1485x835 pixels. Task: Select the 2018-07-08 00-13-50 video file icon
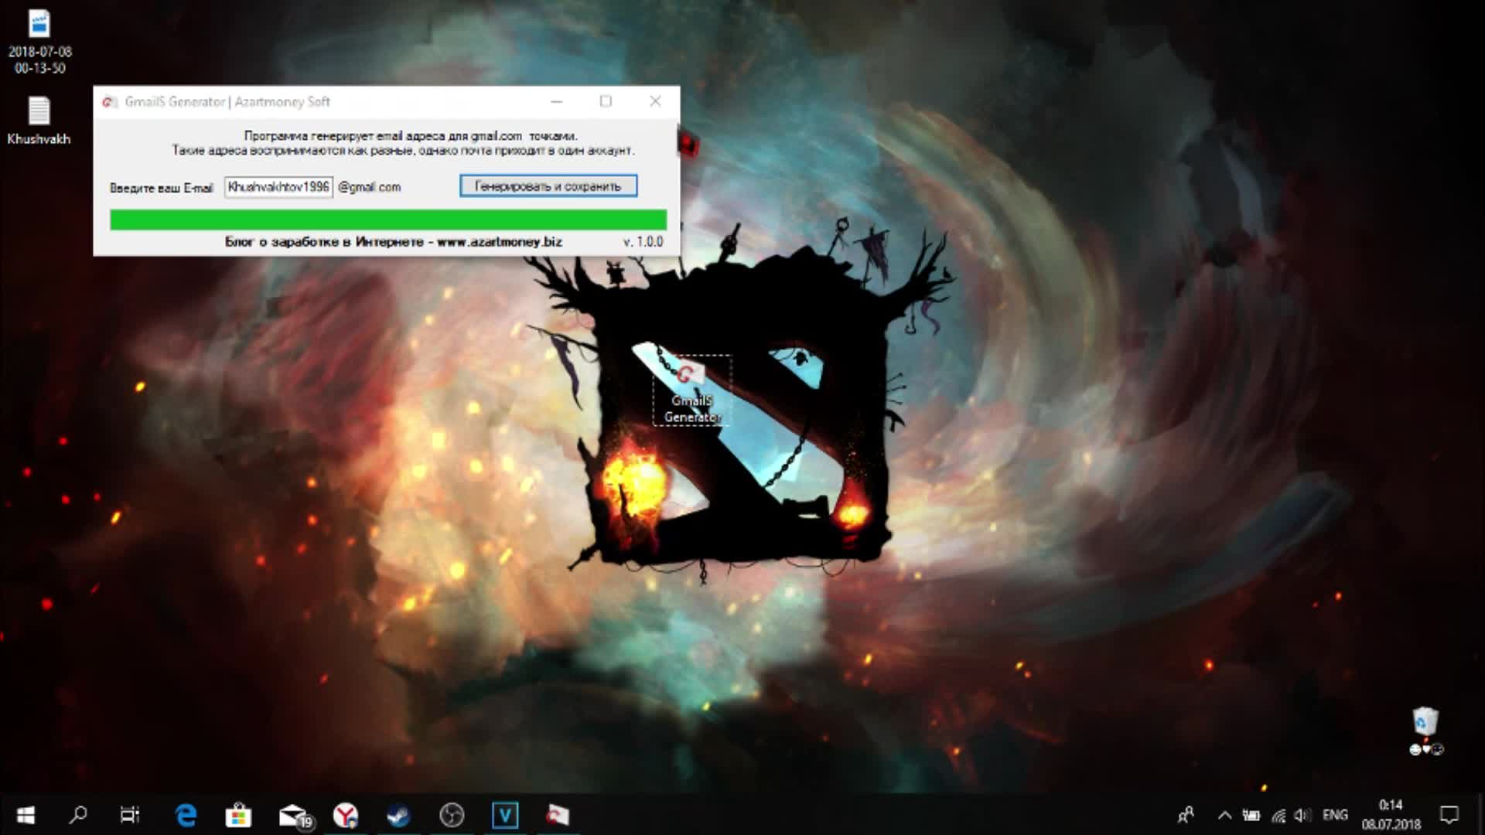[x=39, y=43]
